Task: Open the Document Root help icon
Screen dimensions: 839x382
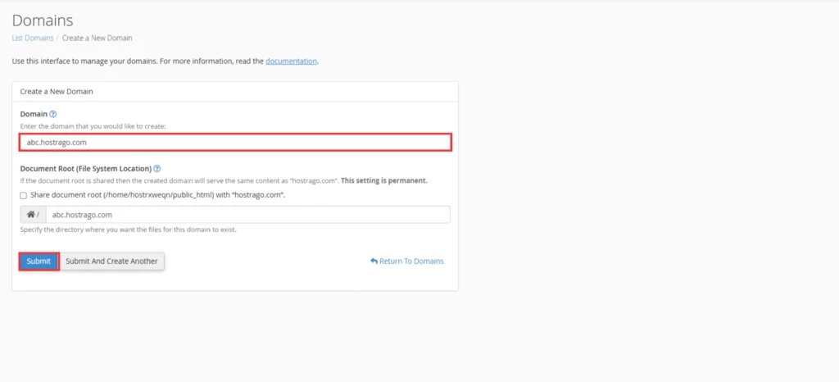Action: pyautogui.click(x=156, y=169)
